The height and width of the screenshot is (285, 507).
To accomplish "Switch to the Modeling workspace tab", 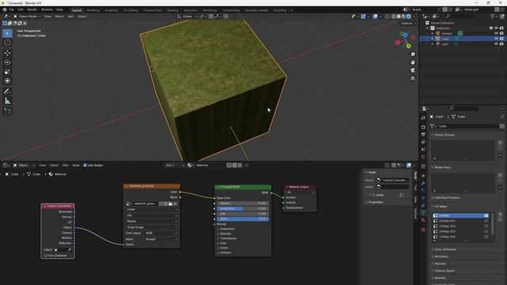I will tap(93, 10).
